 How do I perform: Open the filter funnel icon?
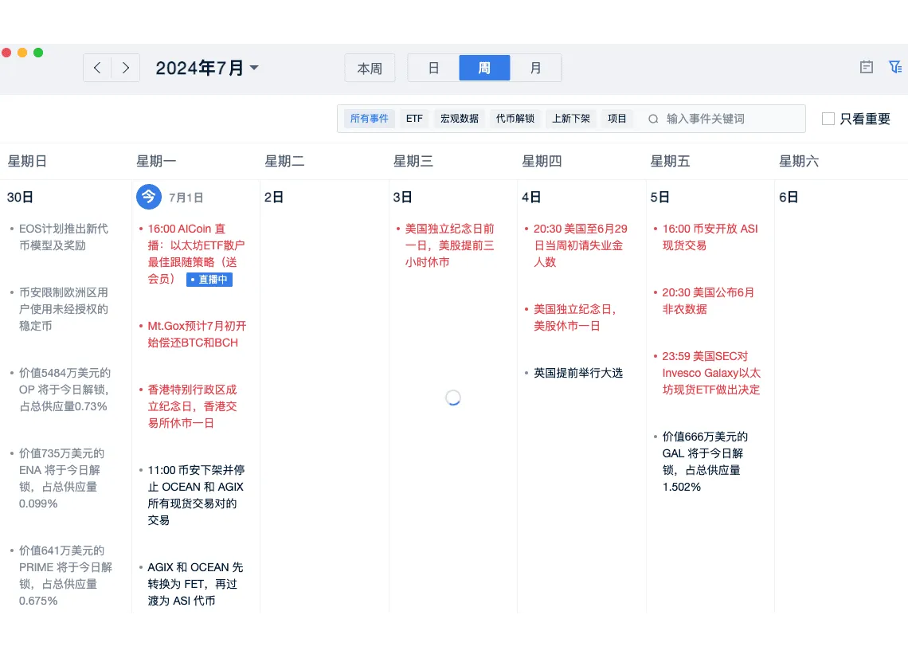(x=894, y=68)
